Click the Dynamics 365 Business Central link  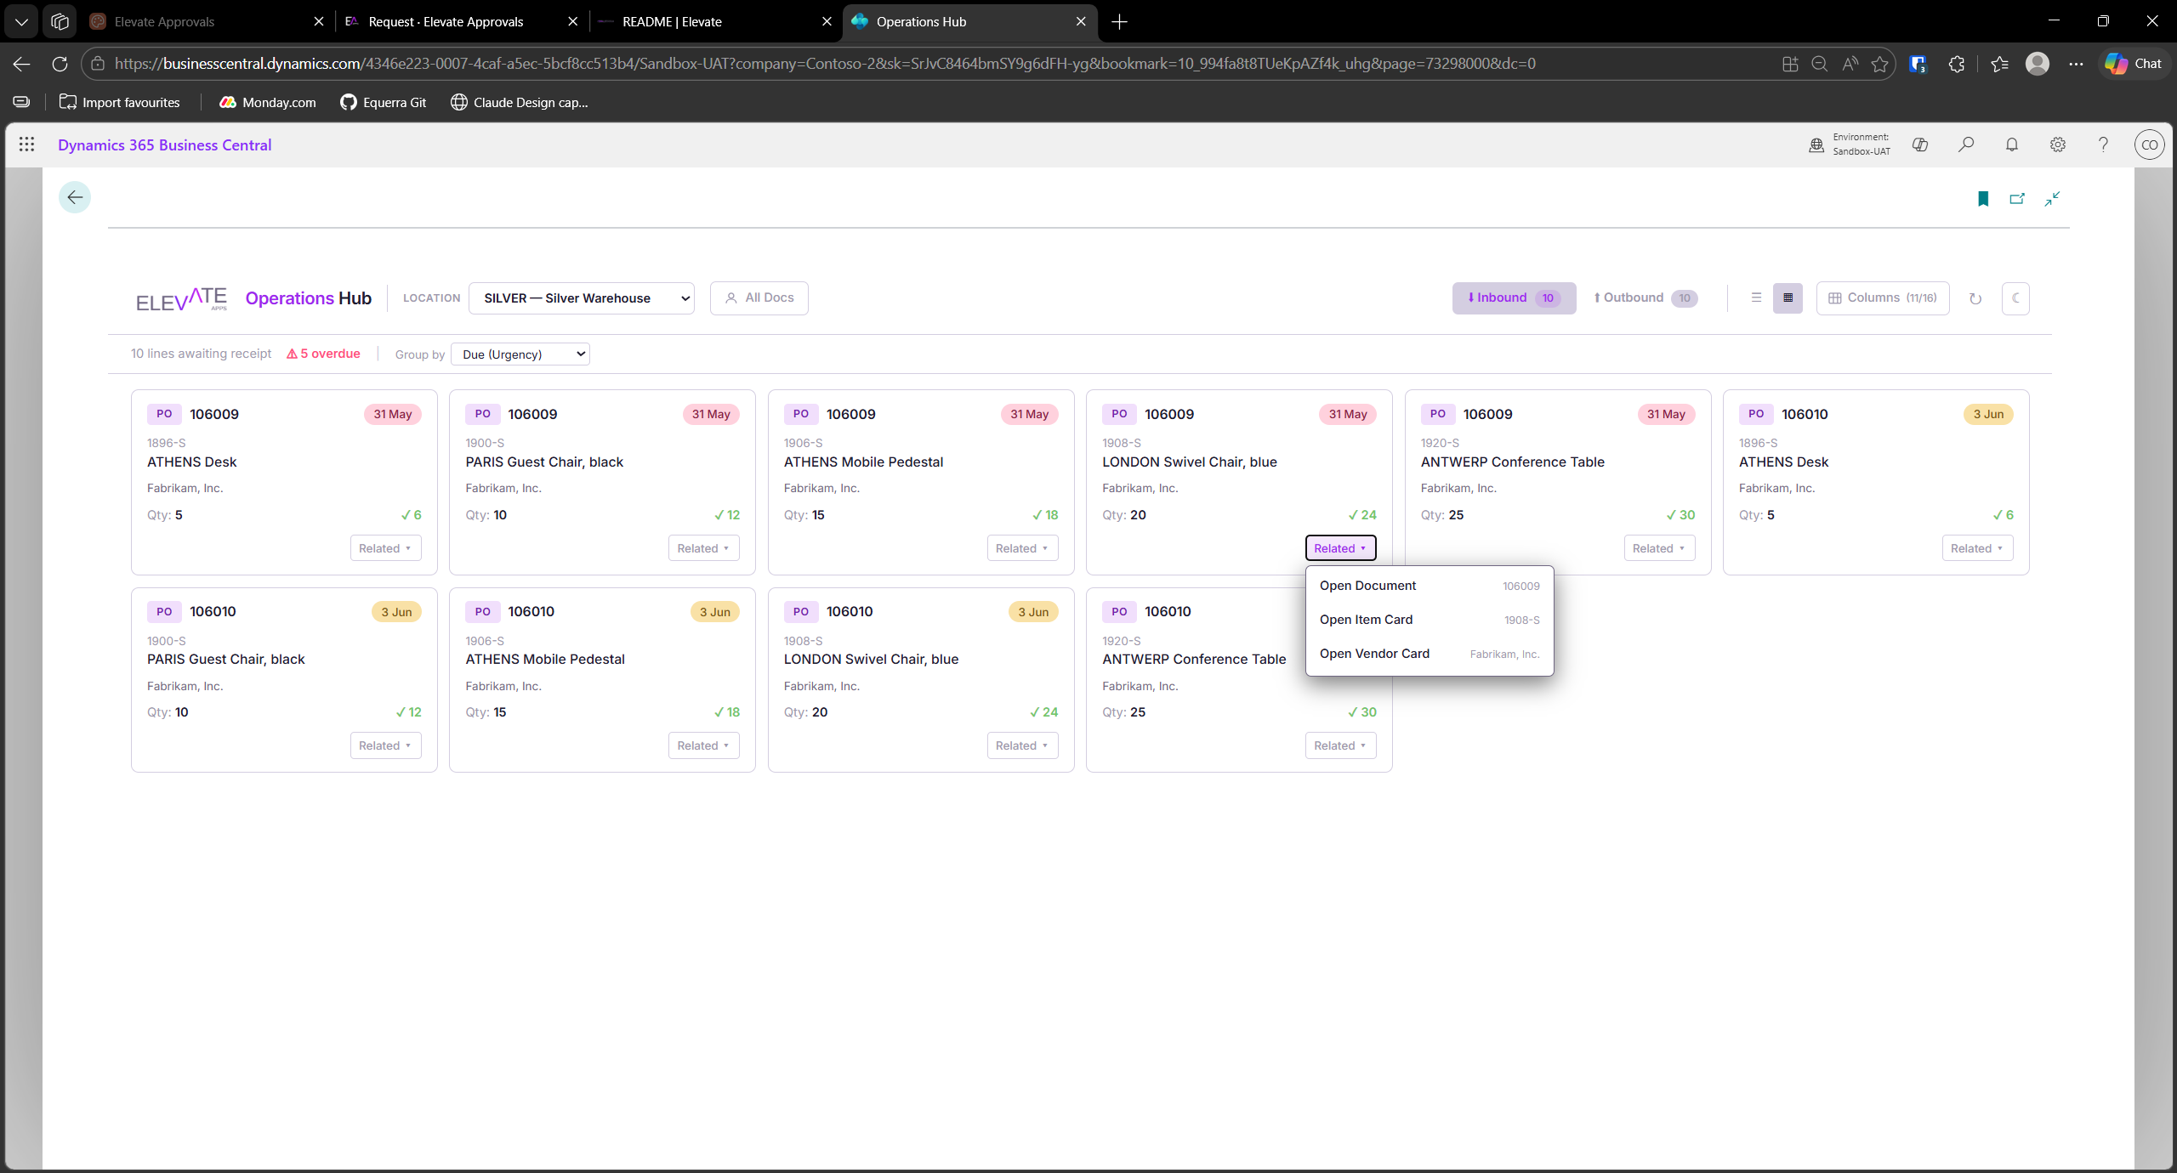165,145
